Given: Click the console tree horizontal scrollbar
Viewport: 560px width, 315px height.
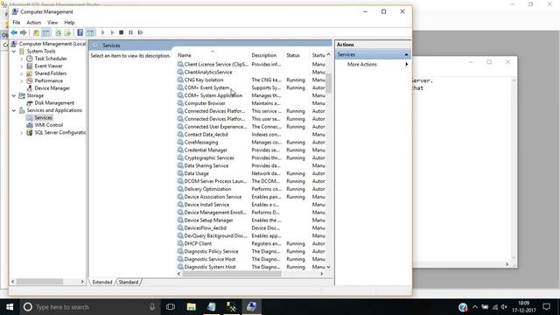Looking at the screenshot, I should [x=39, y=282].
